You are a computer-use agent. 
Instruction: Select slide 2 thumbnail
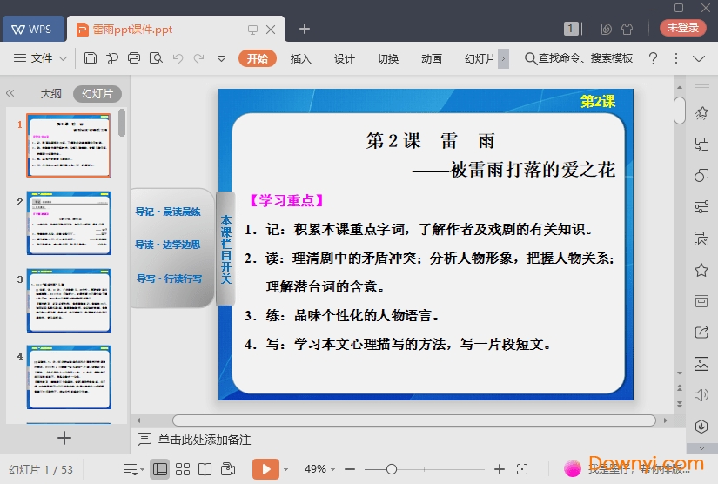69,223
